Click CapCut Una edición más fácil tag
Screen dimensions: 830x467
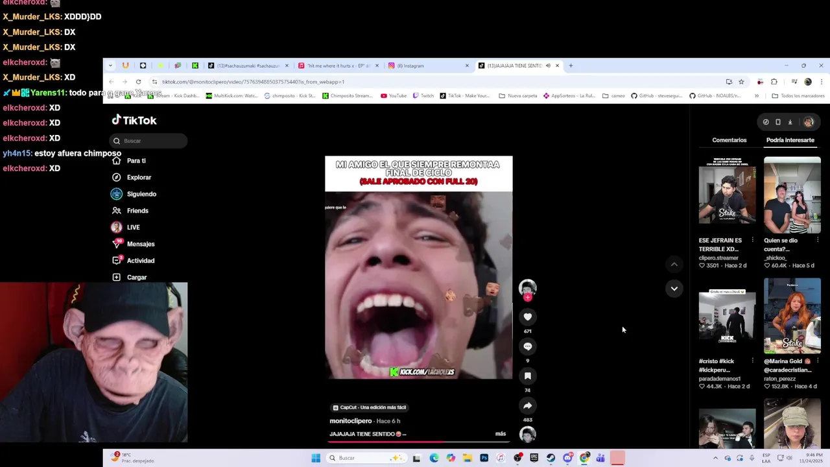[370, 407]
